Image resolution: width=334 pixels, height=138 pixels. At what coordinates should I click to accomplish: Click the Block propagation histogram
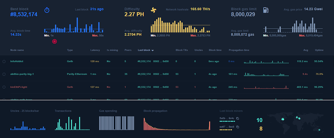177,124
